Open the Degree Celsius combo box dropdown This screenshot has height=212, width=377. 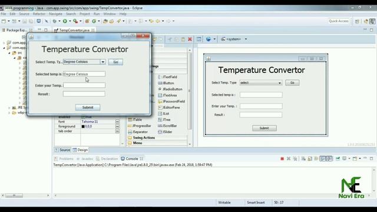click(x=102, y=62)
